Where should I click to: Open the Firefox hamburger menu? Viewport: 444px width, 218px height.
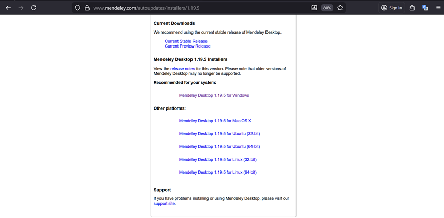point(438,8)
